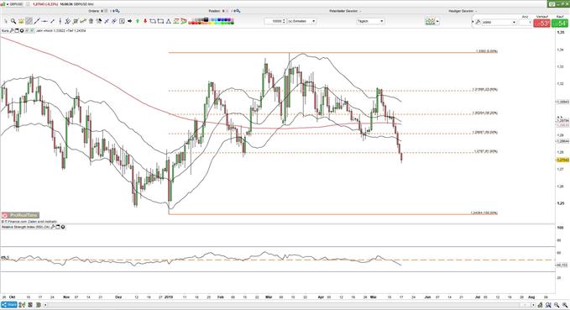Click the Share button

(9, 305)
